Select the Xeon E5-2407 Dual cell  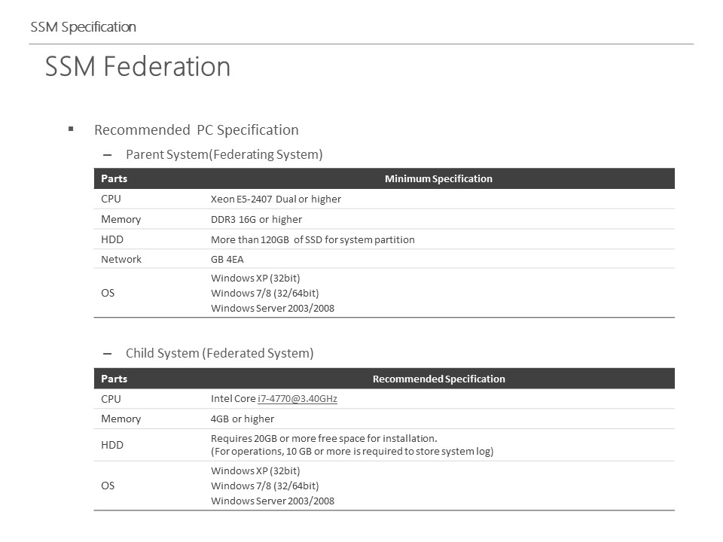click(x=276, y=199)
